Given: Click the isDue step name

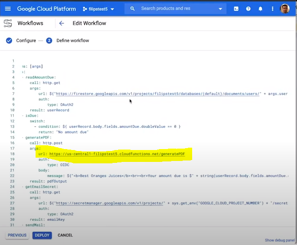Looking at the screenshot, I should pos(32,115).
